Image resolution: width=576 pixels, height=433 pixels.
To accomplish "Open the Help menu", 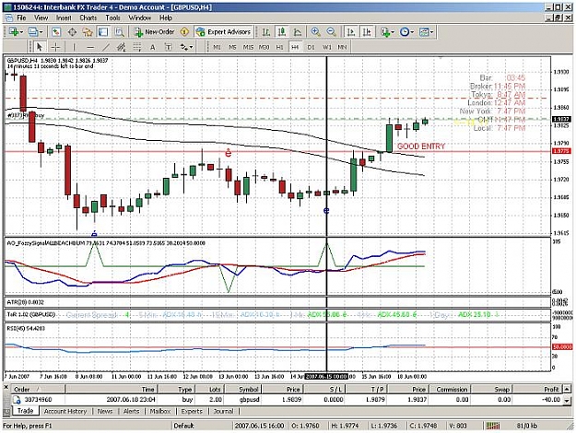I will click(x=166, y=18).
